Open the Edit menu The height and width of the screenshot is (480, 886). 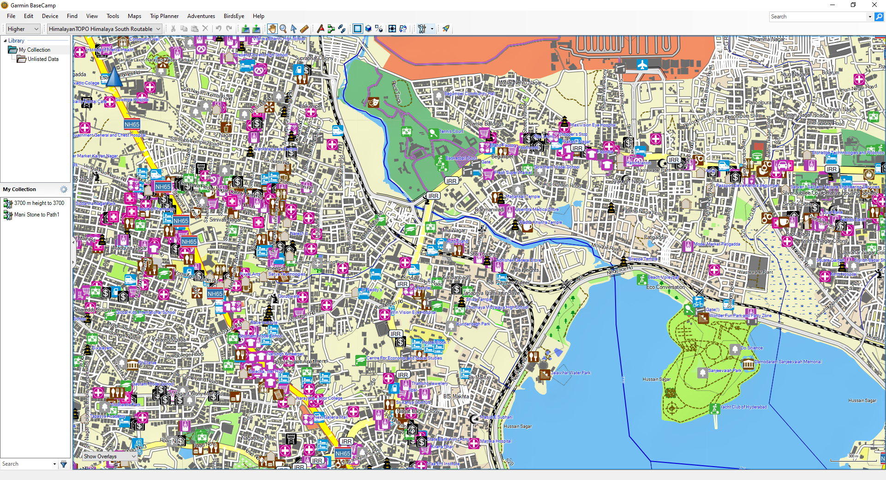(29, 16)
